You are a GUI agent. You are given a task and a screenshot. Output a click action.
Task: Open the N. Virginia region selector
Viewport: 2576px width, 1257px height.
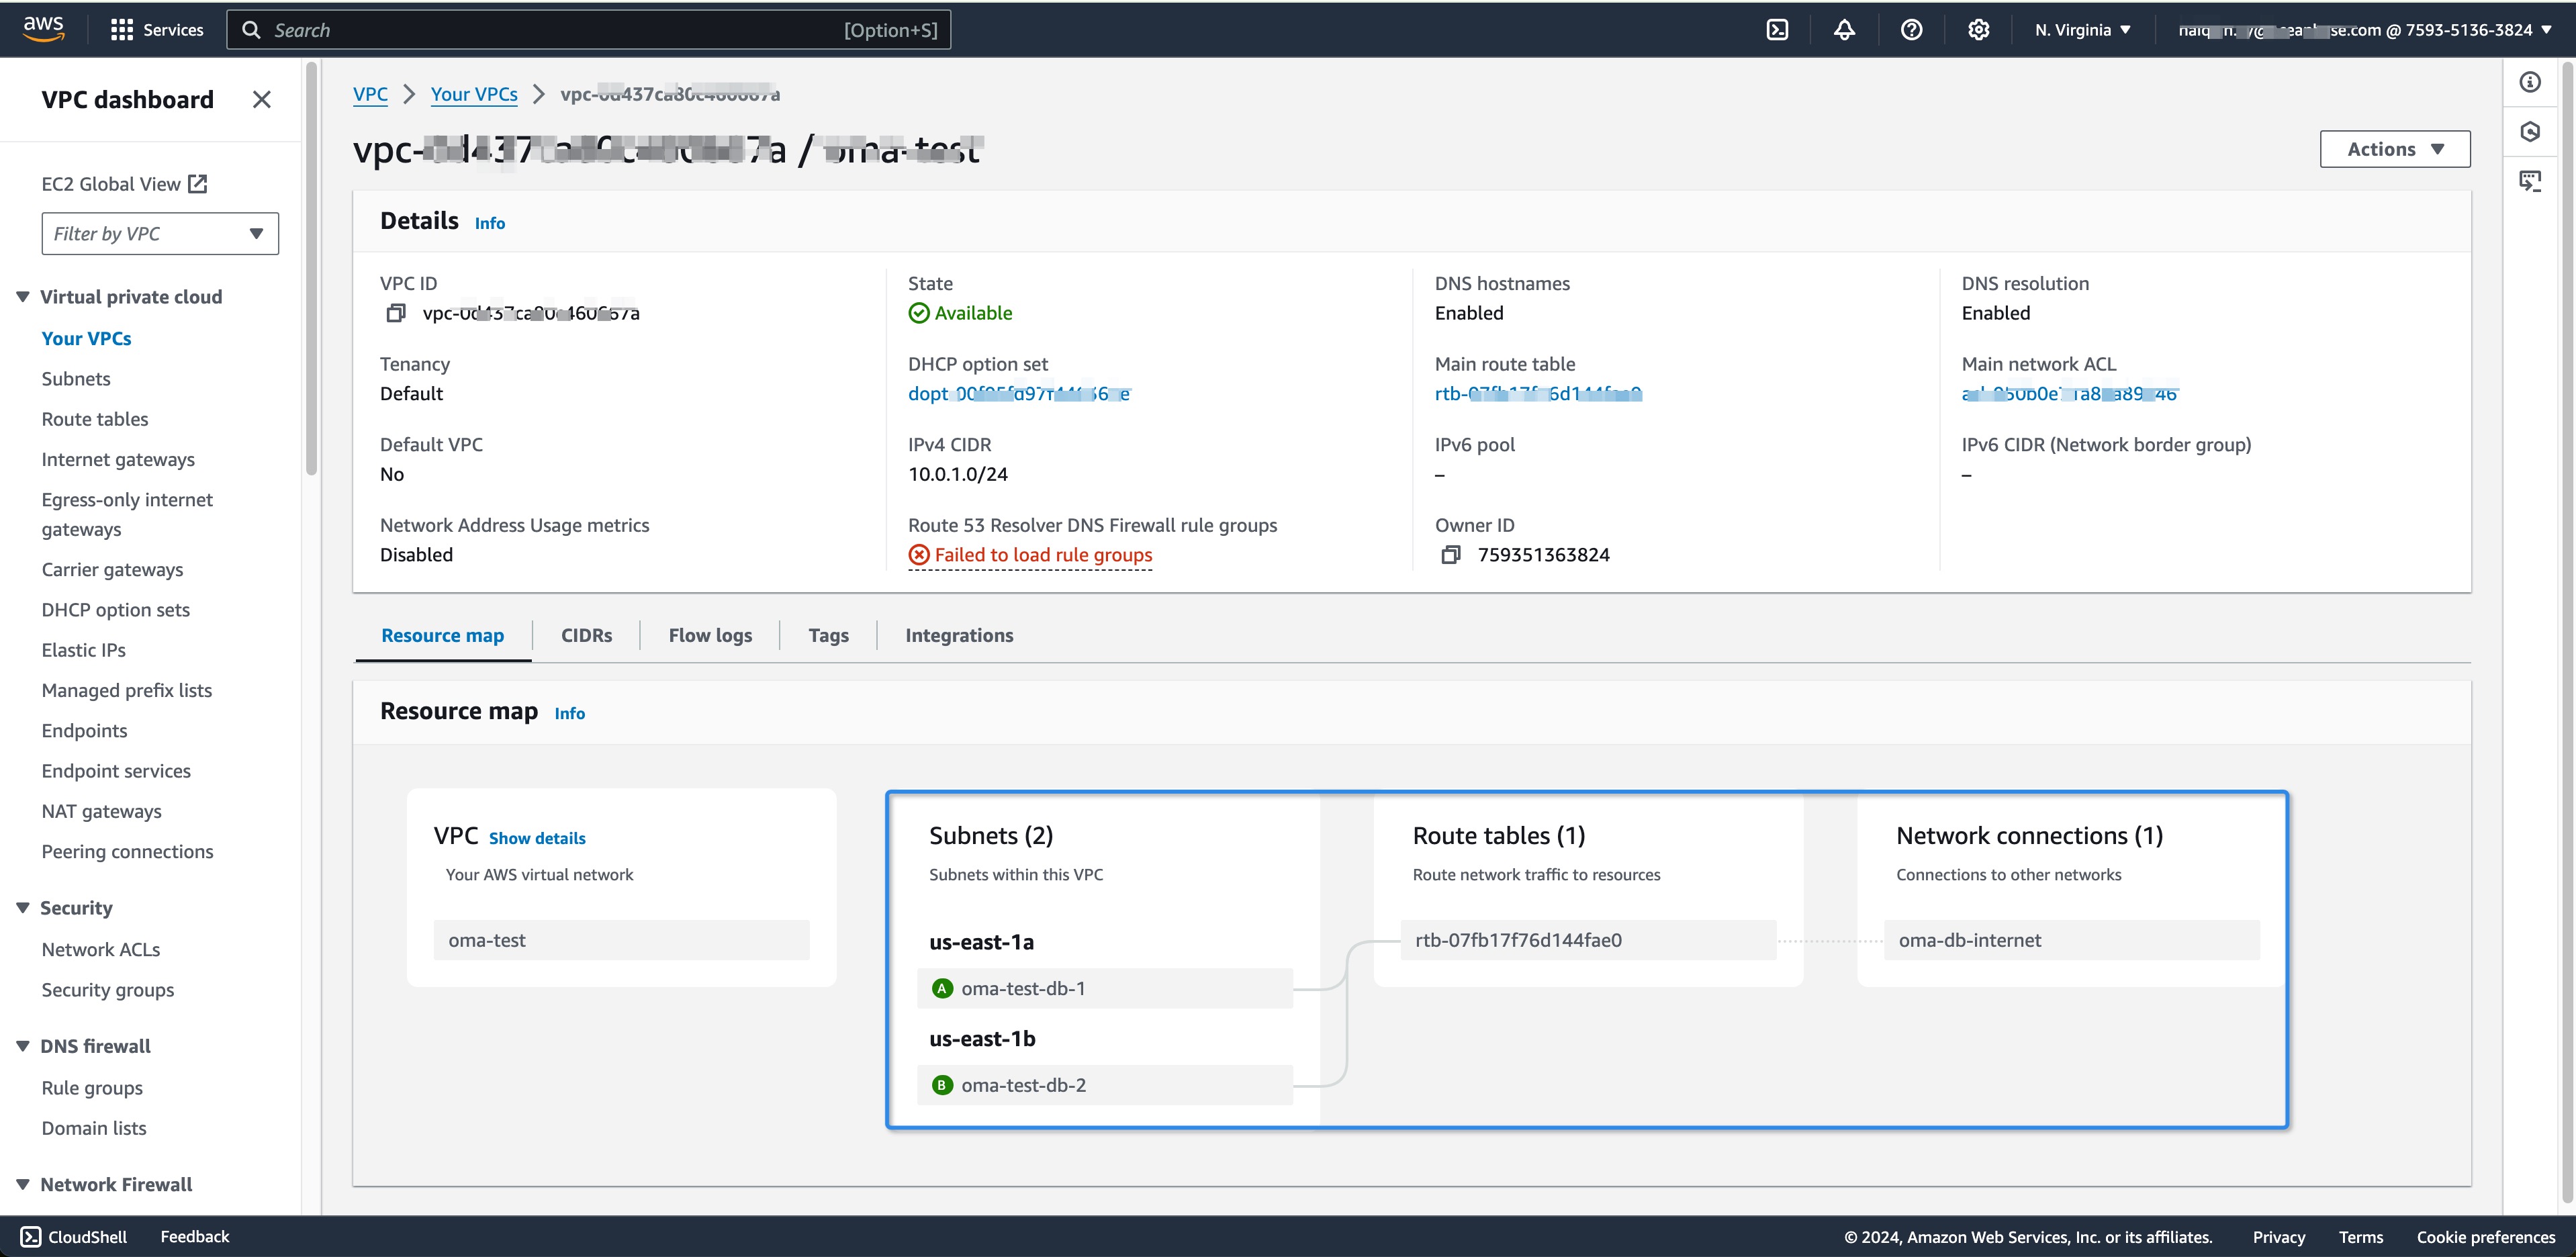click(2082, 30)
